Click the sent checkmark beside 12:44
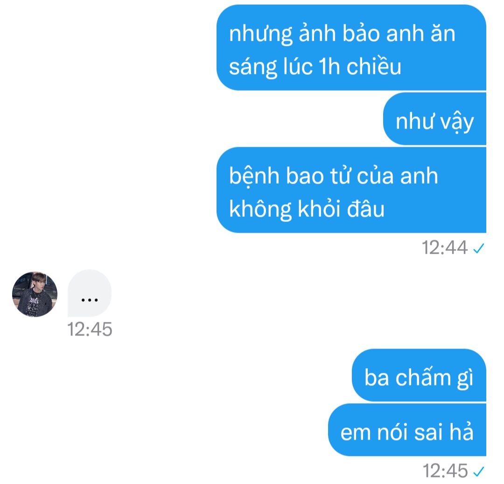This screenshot has width=504, height=484. [x=479, y=249]
